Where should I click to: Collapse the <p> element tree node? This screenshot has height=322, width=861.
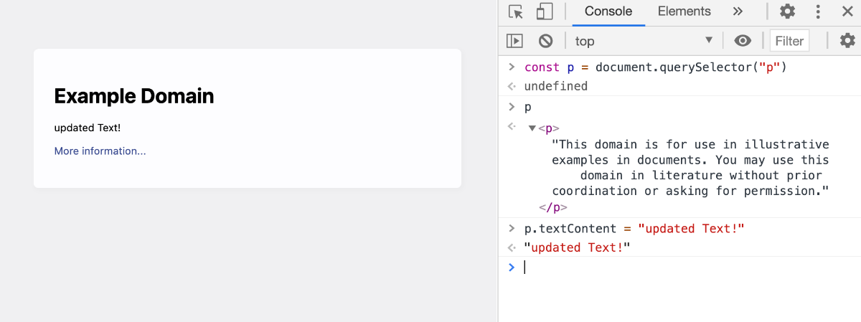(532, 129)
